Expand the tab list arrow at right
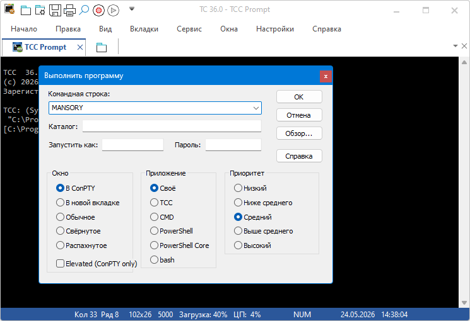 click(455, 46)
